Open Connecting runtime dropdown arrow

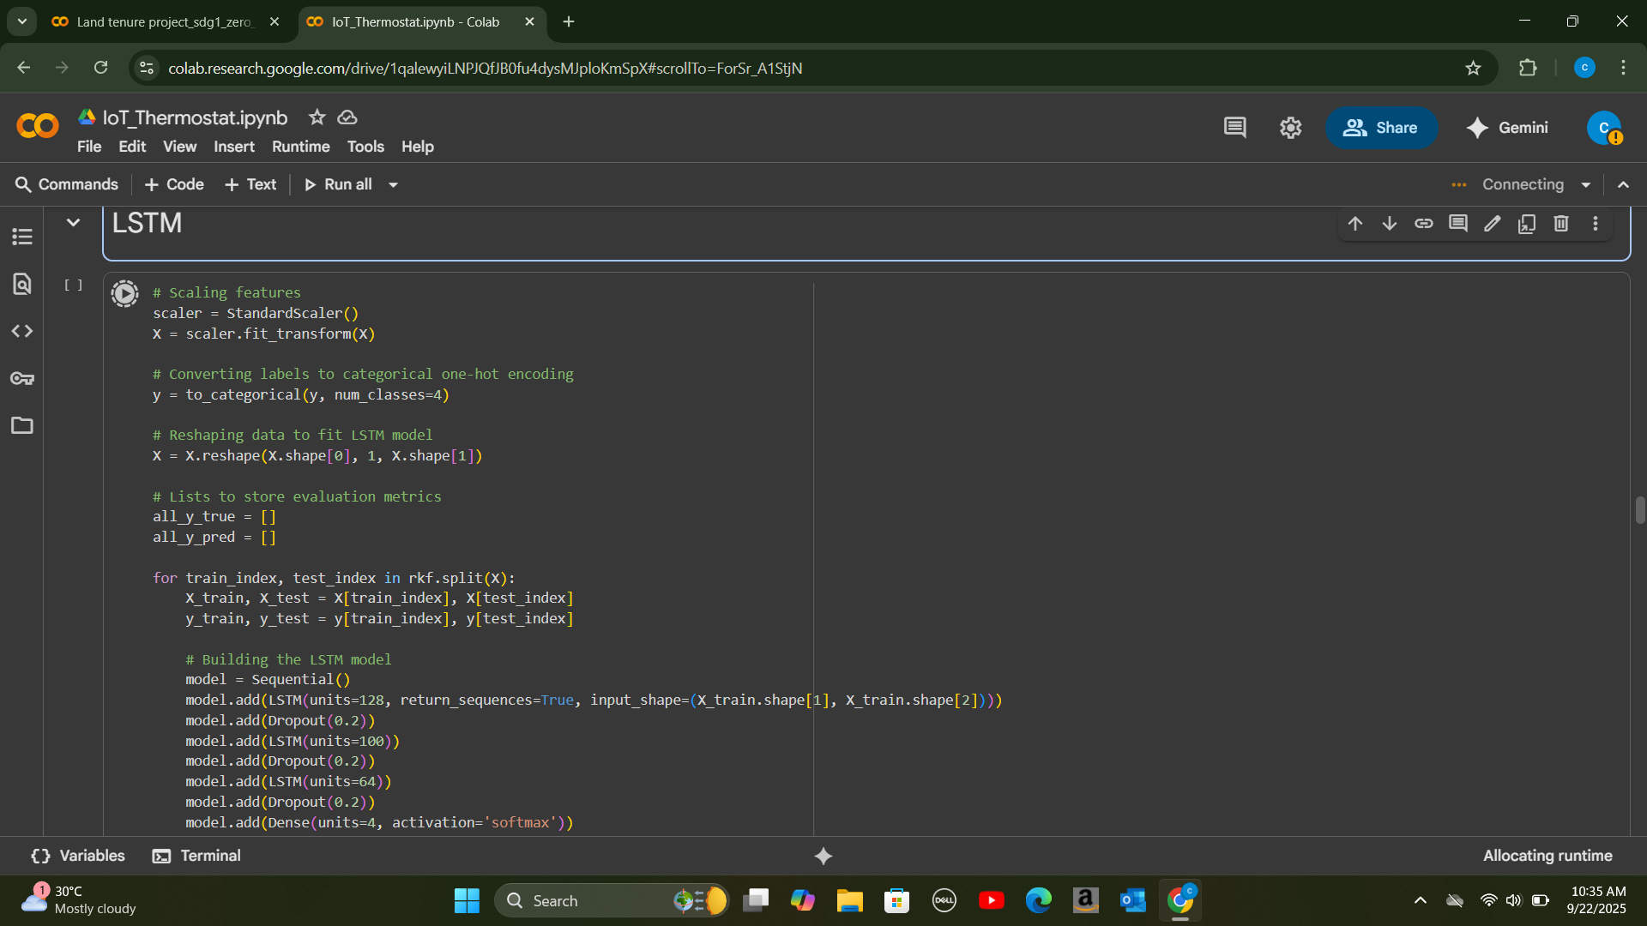1586,185
